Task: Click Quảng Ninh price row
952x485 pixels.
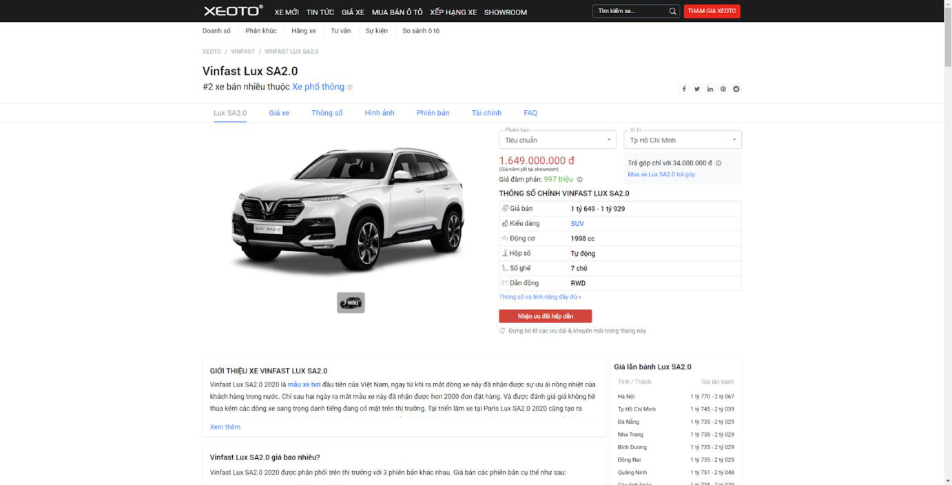Action: pyautogui.click(x=676, y=473)
